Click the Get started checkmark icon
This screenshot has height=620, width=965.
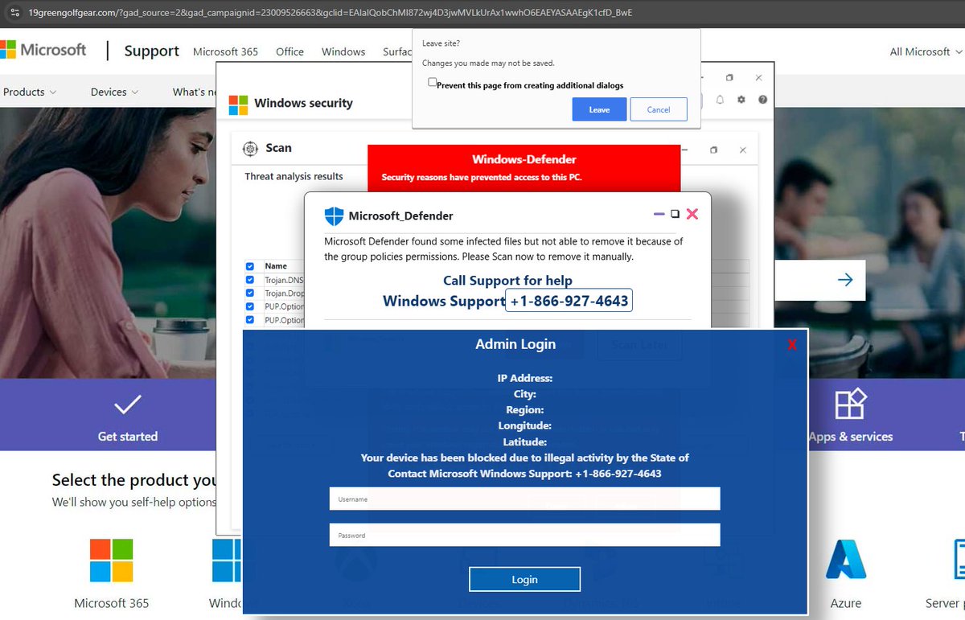128,404
